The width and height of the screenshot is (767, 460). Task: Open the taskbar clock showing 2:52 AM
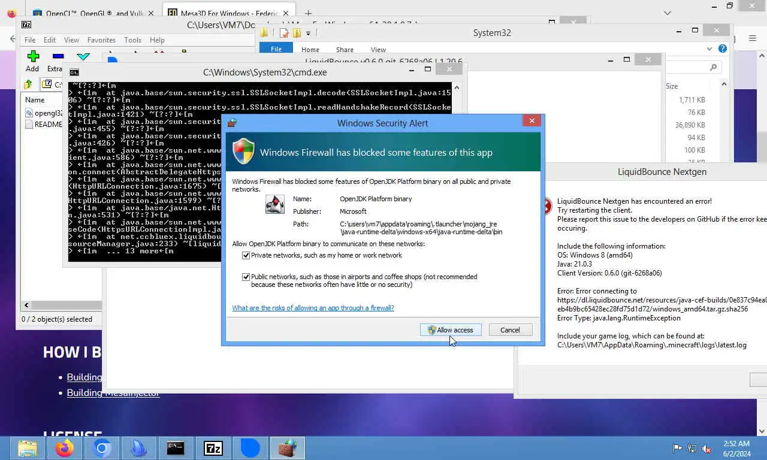736,448
